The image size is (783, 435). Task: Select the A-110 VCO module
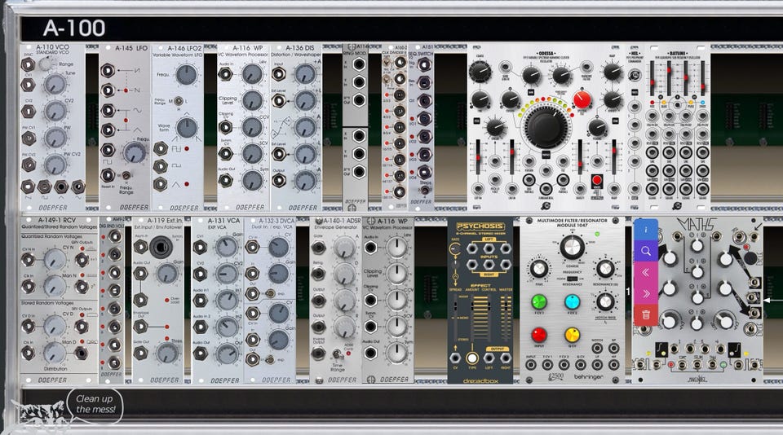coord(52,127)
